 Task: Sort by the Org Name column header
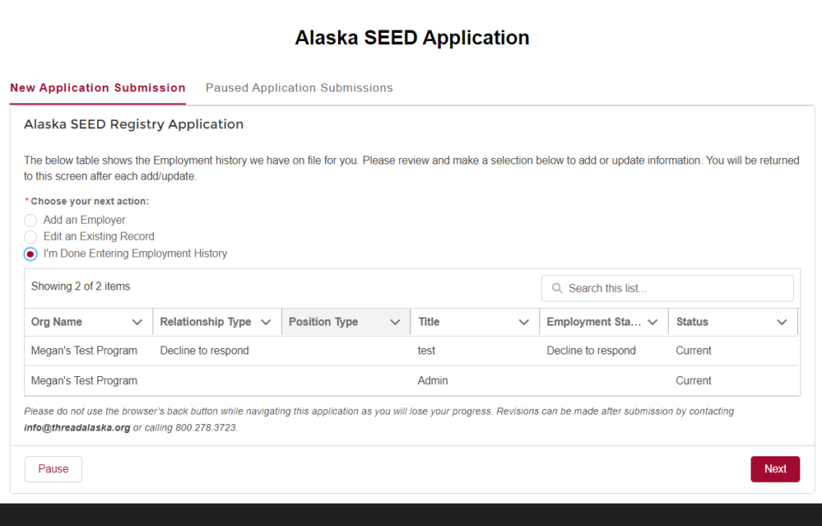coord(57,322)
